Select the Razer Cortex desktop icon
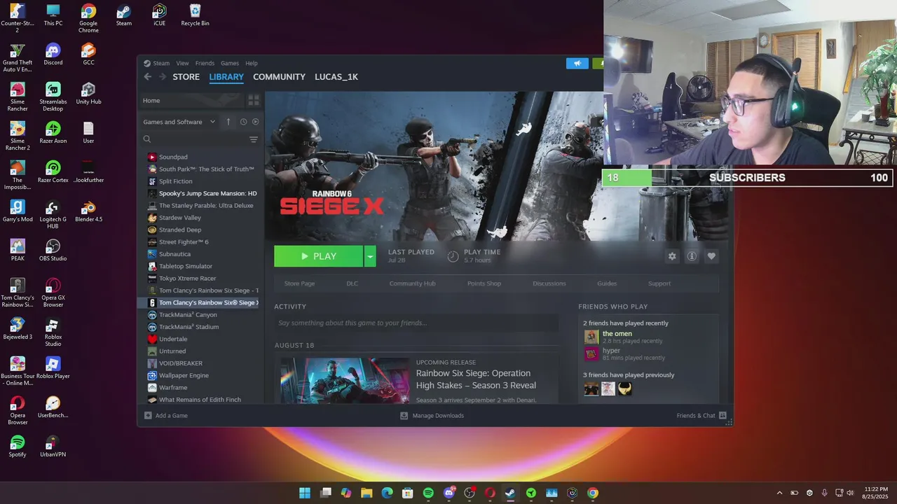The width and height of the screenshot is (897, 504). click(x=53, y=172)
